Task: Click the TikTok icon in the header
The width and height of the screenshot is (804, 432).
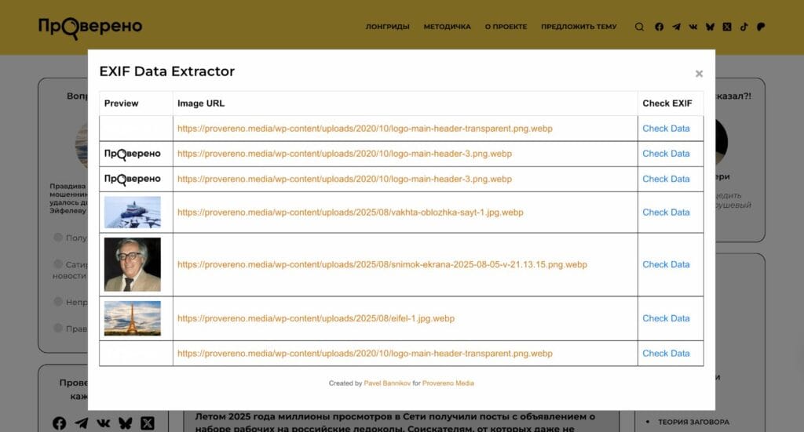Action: [x=744, y=27]
